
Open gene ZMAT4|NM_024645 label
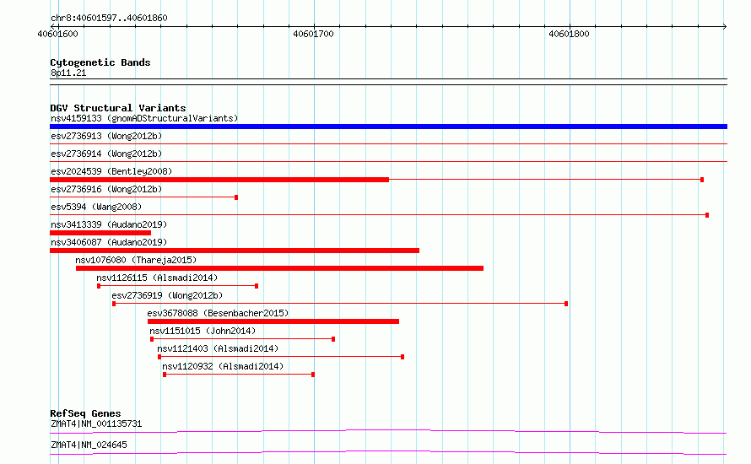[89, 445]
